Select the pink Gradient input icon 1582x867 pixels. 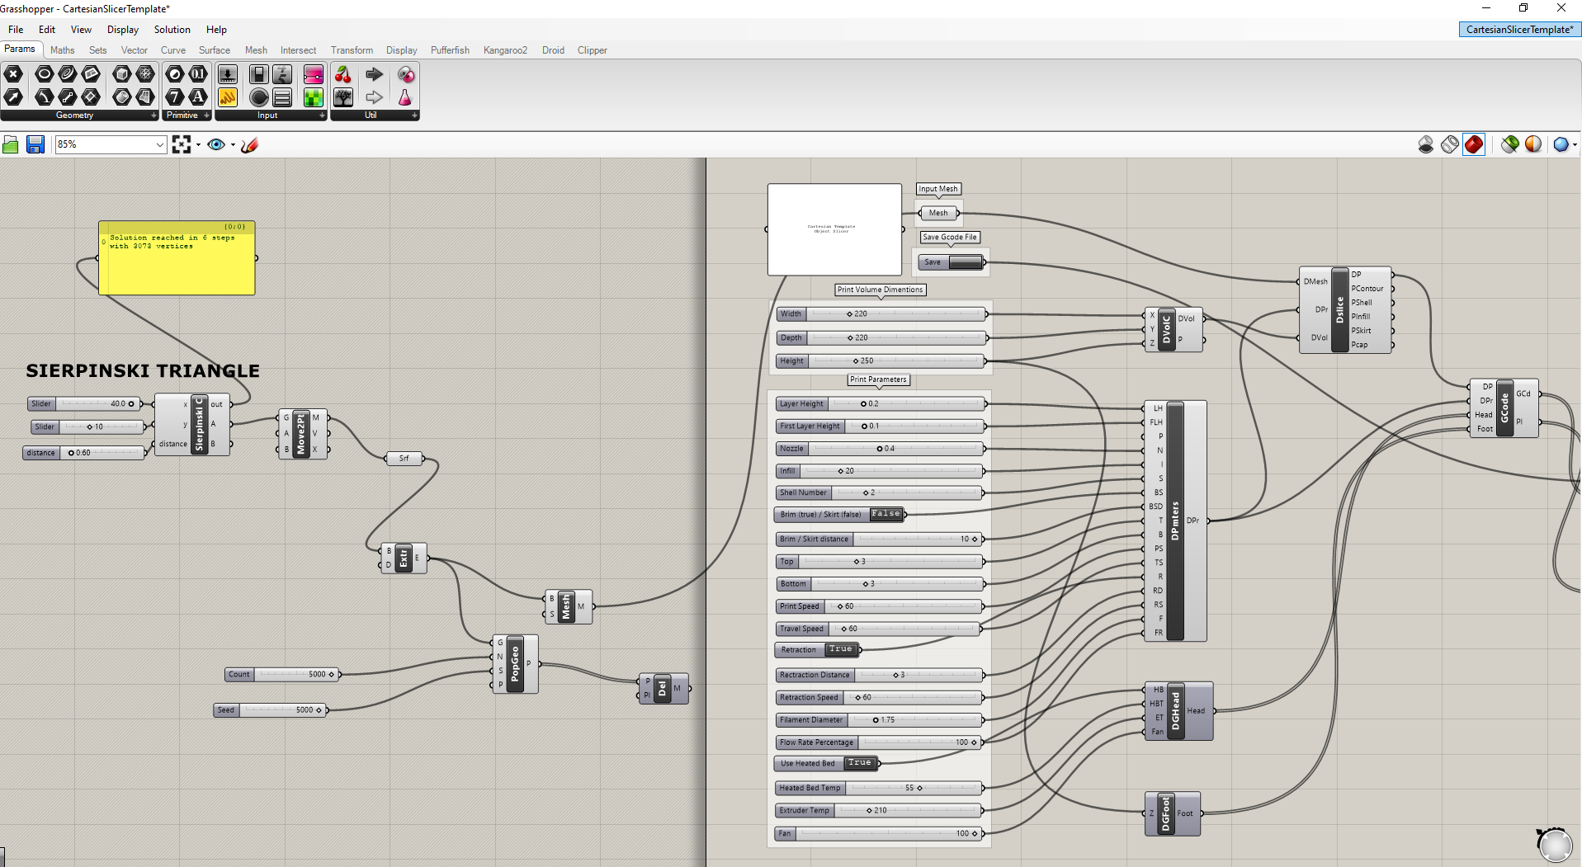pos(314,74)
